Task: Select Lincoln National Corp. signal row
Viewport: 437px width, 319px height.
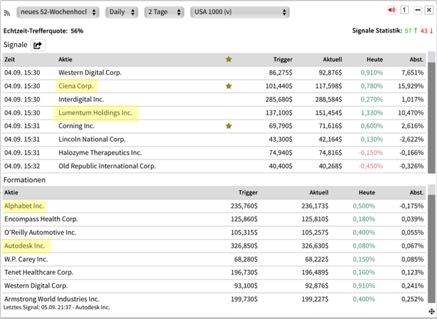Action: click(x=214, y=139)
